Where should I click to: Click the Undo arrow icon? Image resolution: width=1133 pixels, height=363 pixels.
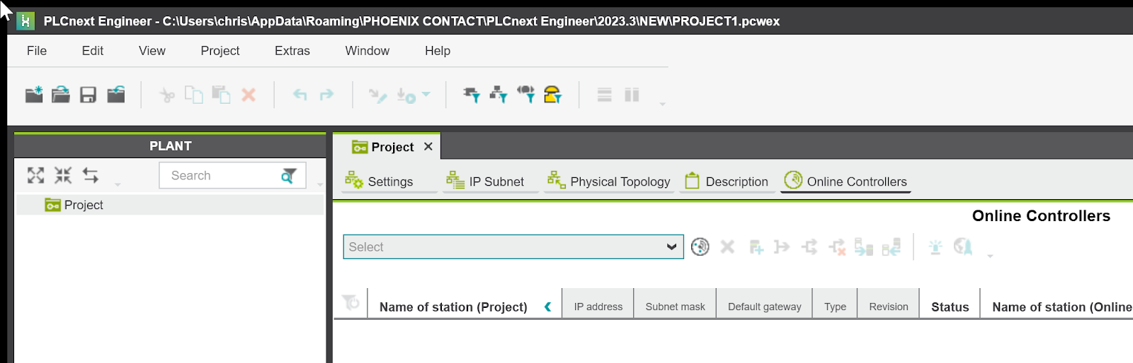[300, 95]
